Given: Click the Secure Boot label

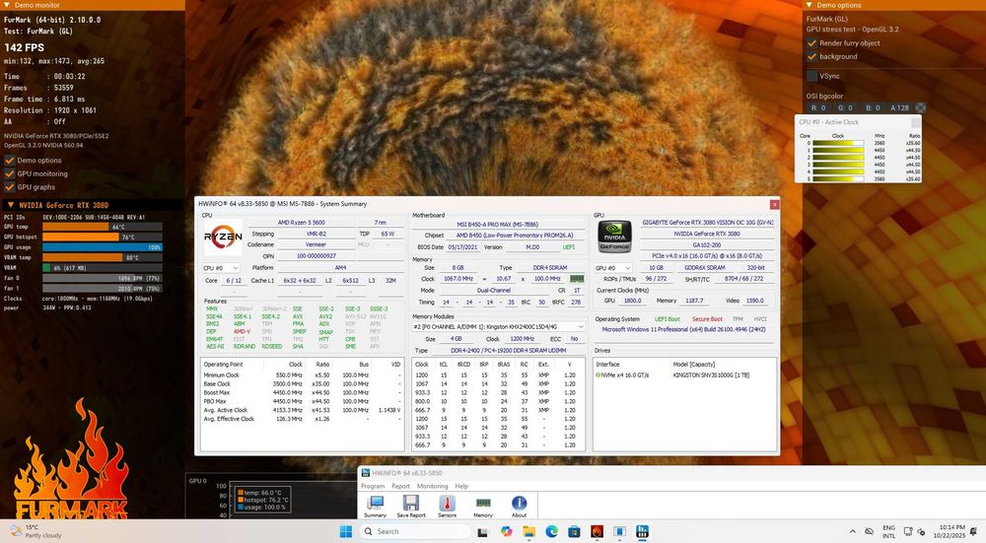Looking at the screenshot, I should click(x=707, y=319).
